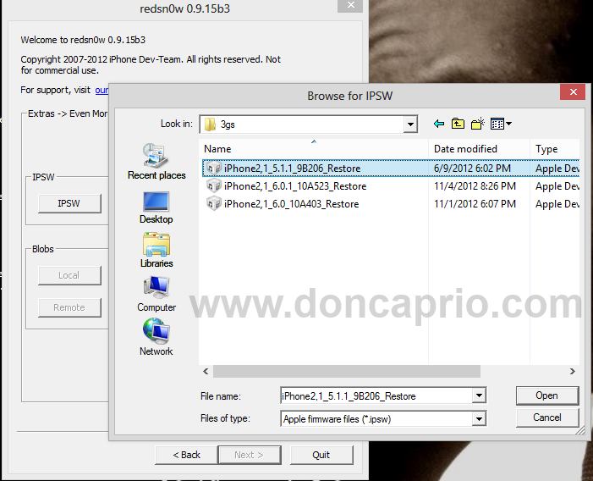
Task: Click scroll left arrow of file list
Action: (206, 371)
